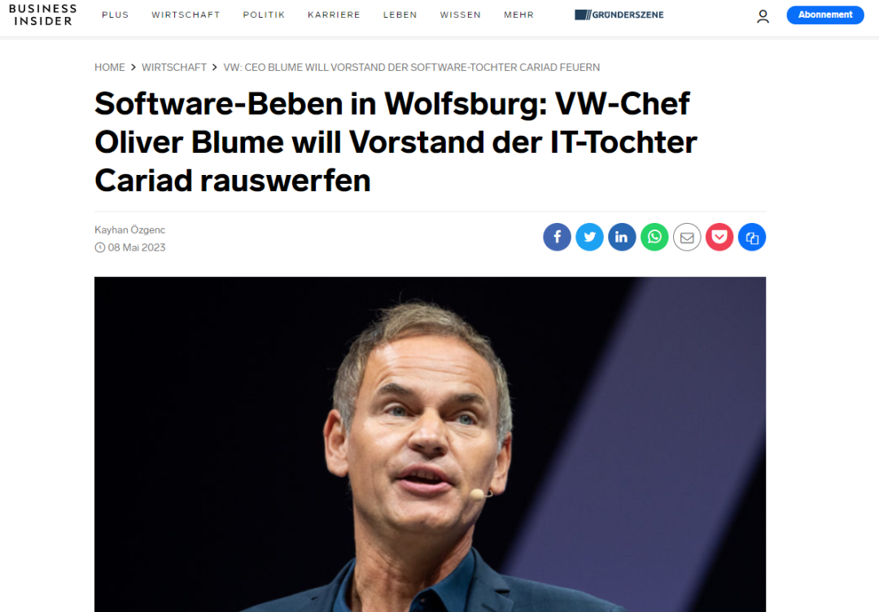Share article on LinkedIn
Image resolution: width=879 pixels, height=612 pixels.
(x=622, y=237)
